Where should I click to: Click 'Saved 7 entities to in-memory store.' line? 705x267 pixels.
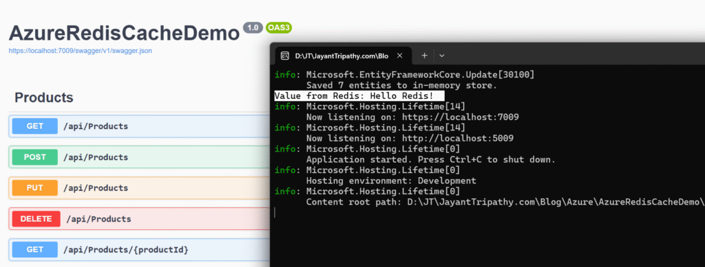click(401, 85)
